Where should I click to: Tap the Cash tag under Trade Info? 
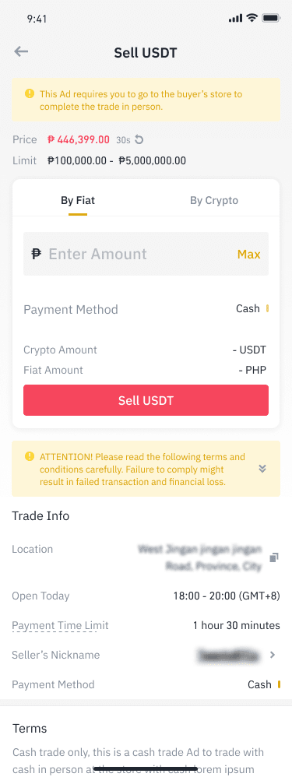click(x=264, y=684)
